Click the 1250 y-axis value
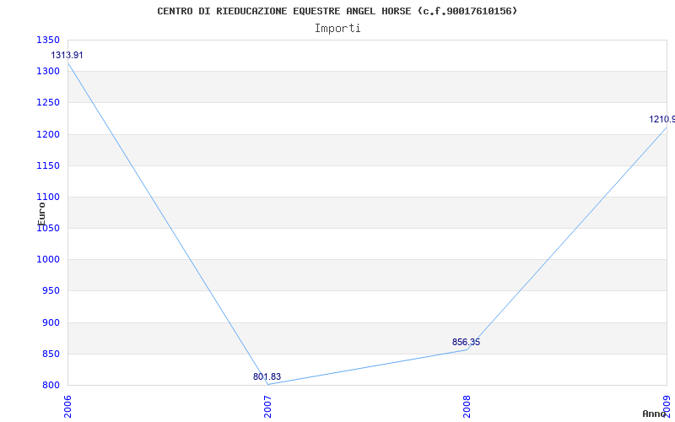This screenshot has height=422, width=675. coord(48,103)
